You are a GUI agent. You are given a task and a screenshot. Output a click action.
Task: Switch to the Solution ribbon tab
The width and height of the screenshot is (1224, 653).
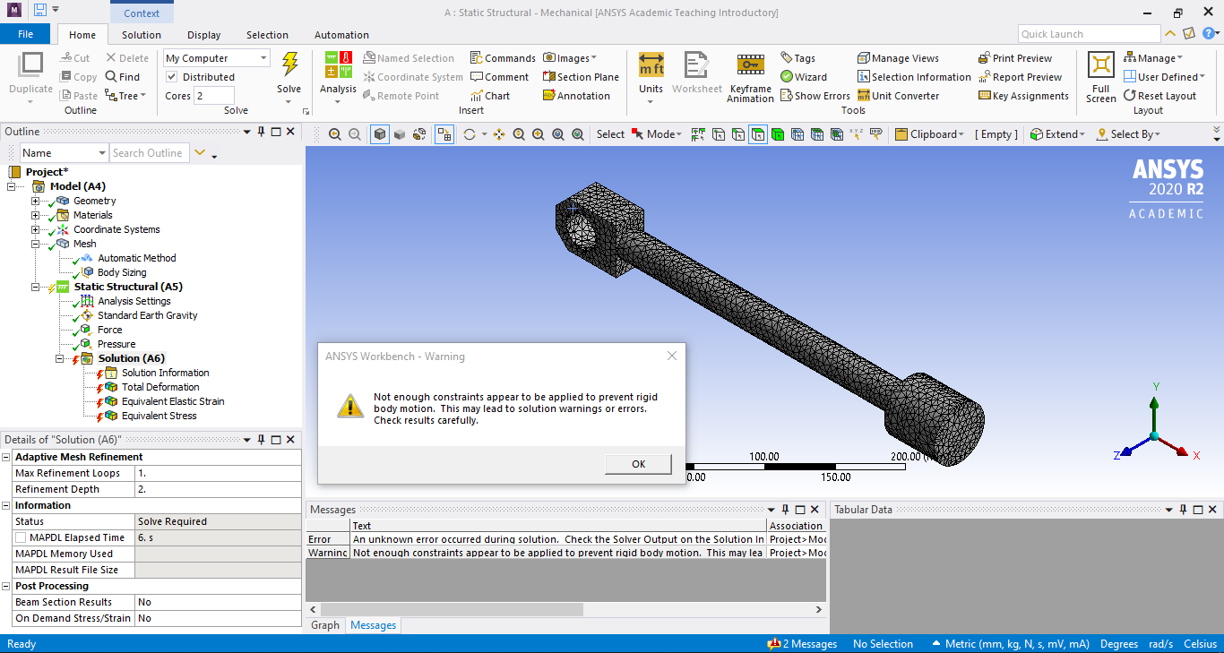[x=142, y=35]
